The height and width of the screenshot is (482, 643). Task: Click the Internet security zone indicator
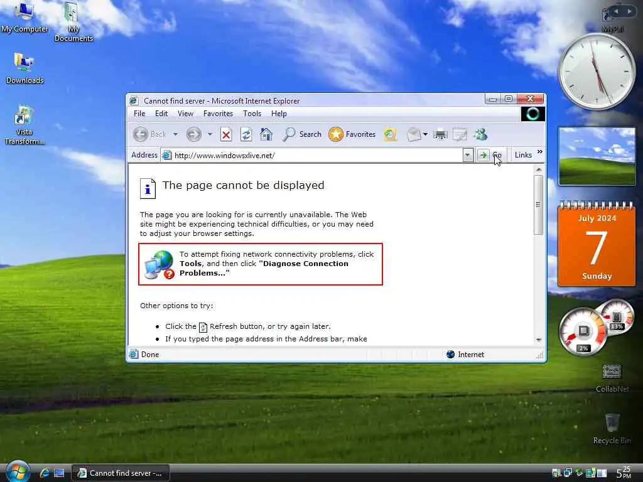coord(465,355)
